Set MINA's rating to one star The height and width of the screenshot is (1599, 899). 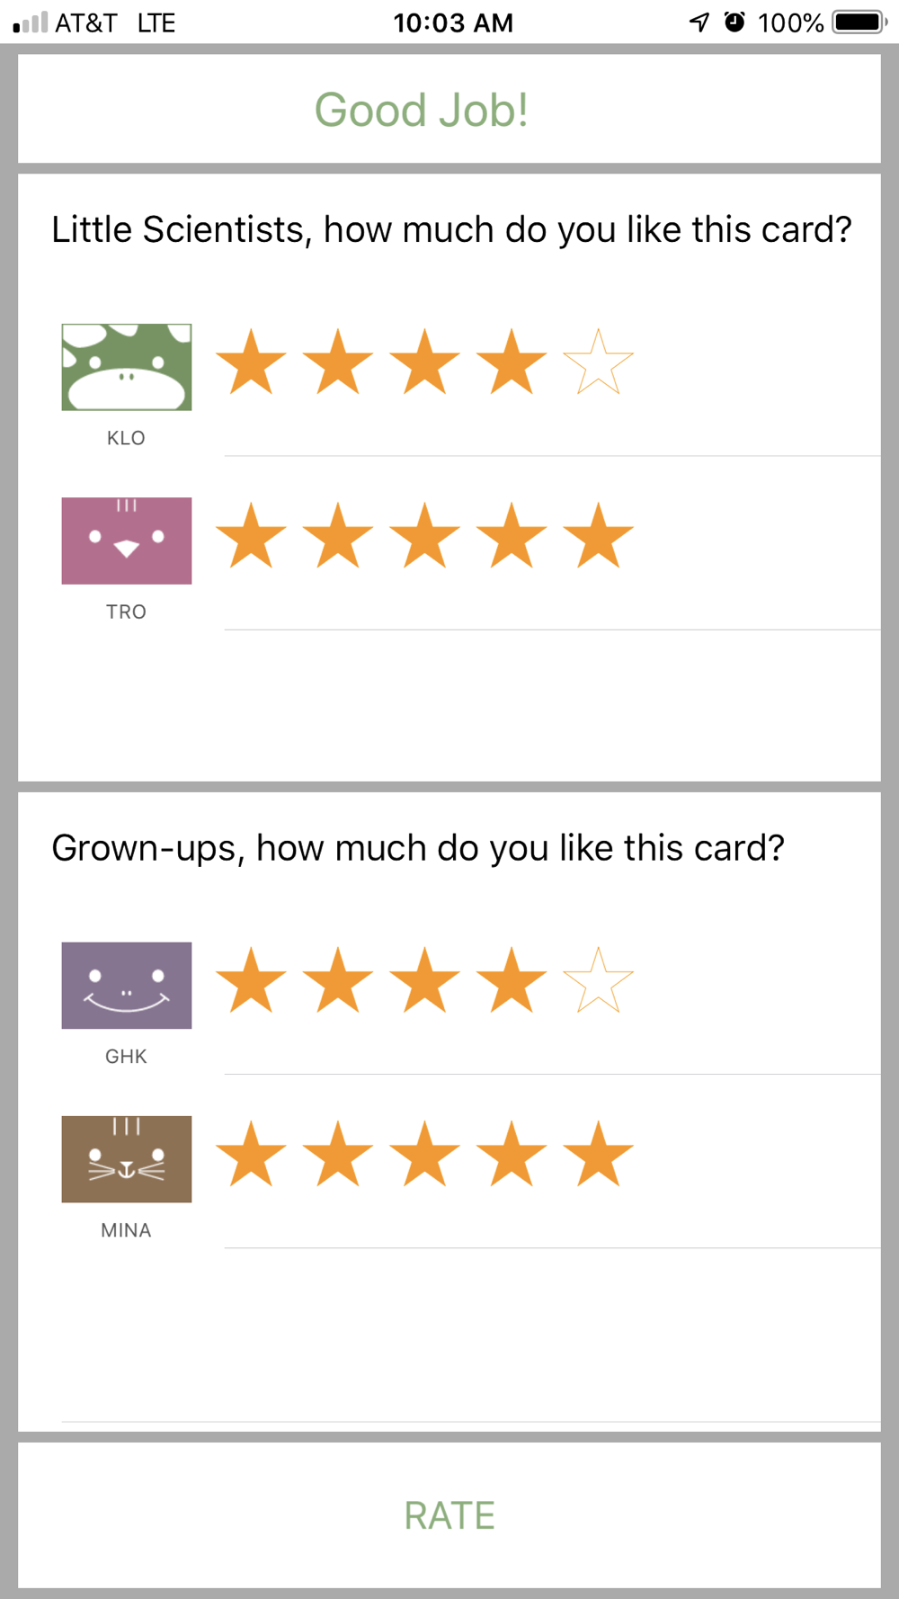[251, 1154]
